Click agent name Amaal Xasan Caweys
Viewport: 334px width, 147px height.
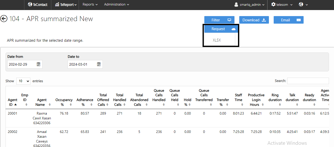pyautogui.click(x=42, y=139)
